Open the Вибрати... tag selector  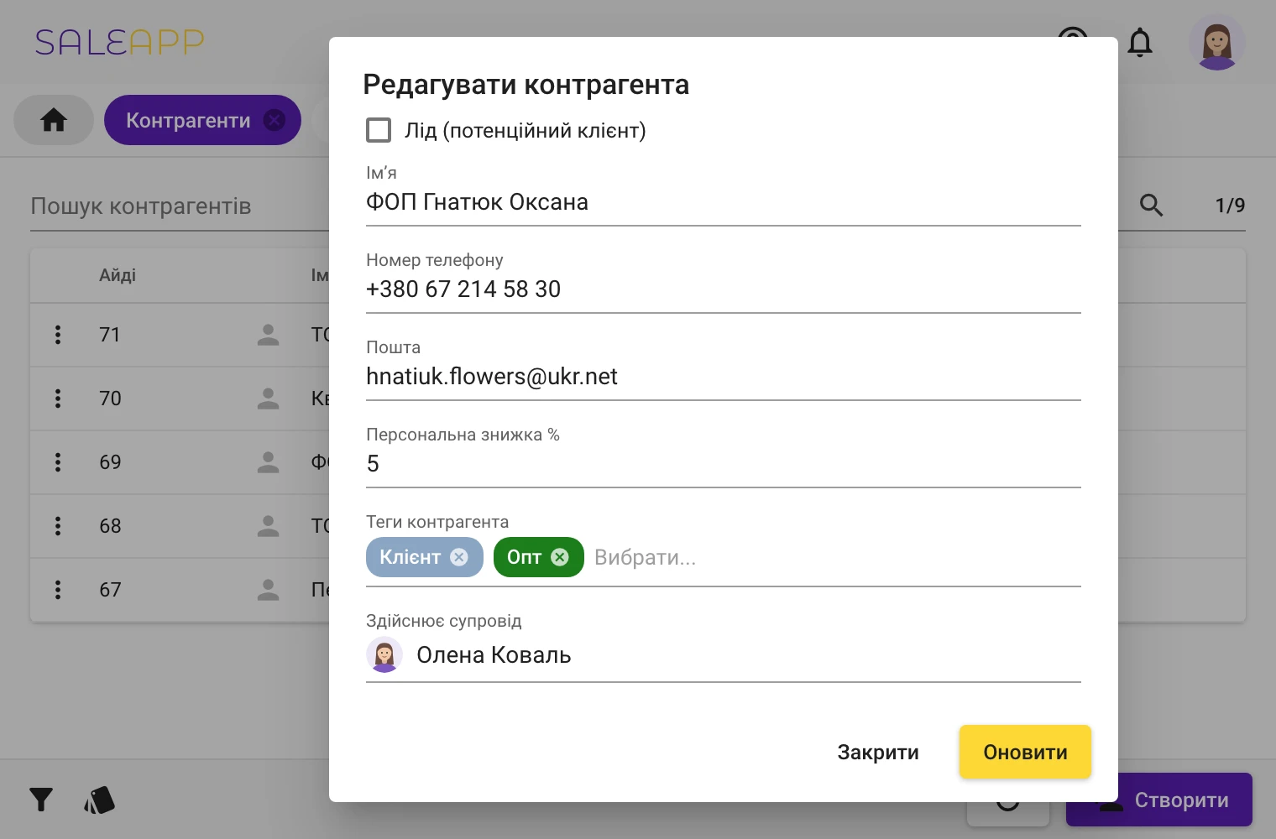pos(645,557)
